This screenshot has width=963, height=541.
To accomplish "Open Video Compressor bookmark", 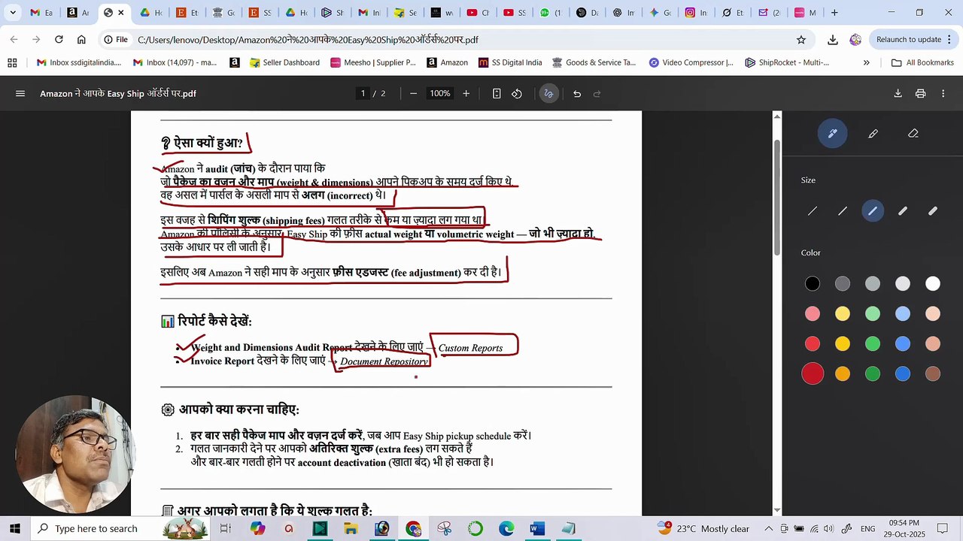I will tap(691, 63).
